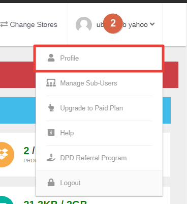
Task: Click the Change Stores swap arrows icon
Action: (4, 24)
